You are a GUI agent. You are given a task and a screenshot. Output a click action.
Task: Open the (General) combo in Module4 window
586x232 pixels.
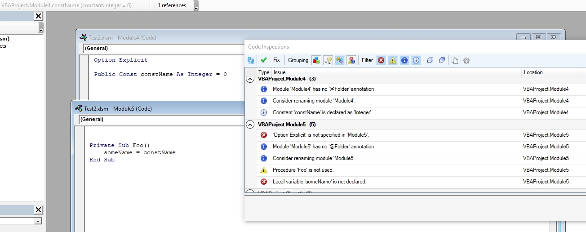[x=164, y=48]
